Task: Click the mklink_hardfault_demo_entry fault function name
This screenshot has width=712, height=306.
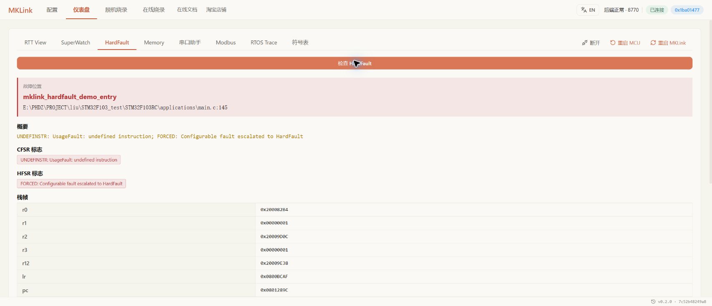Action: tap(70, 97)
